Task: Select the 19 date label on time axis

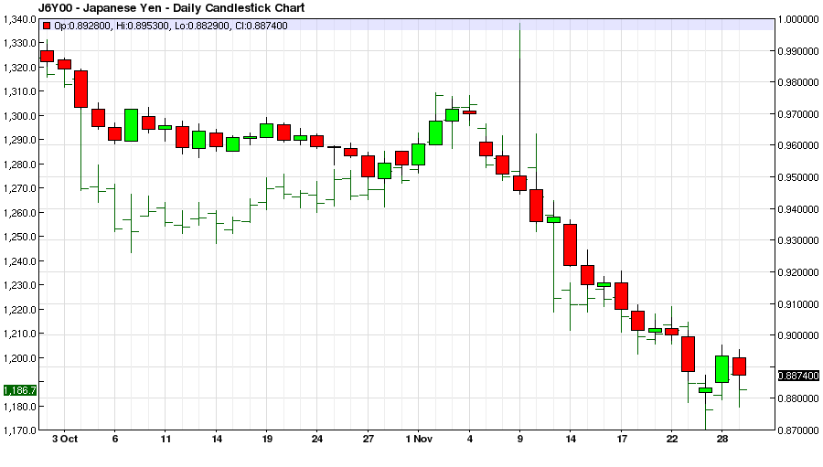Action: (266, 439)
